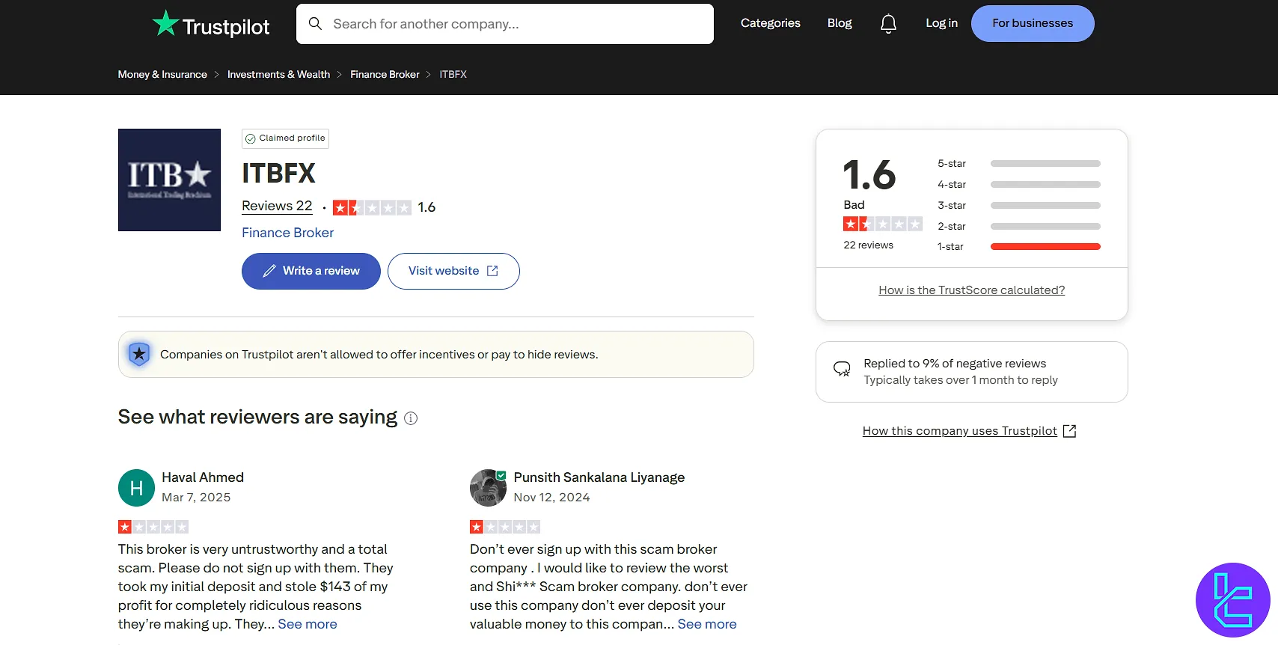Open How is the TrustScore calculated link
The image size is (1278, 645).
[971, 290]
